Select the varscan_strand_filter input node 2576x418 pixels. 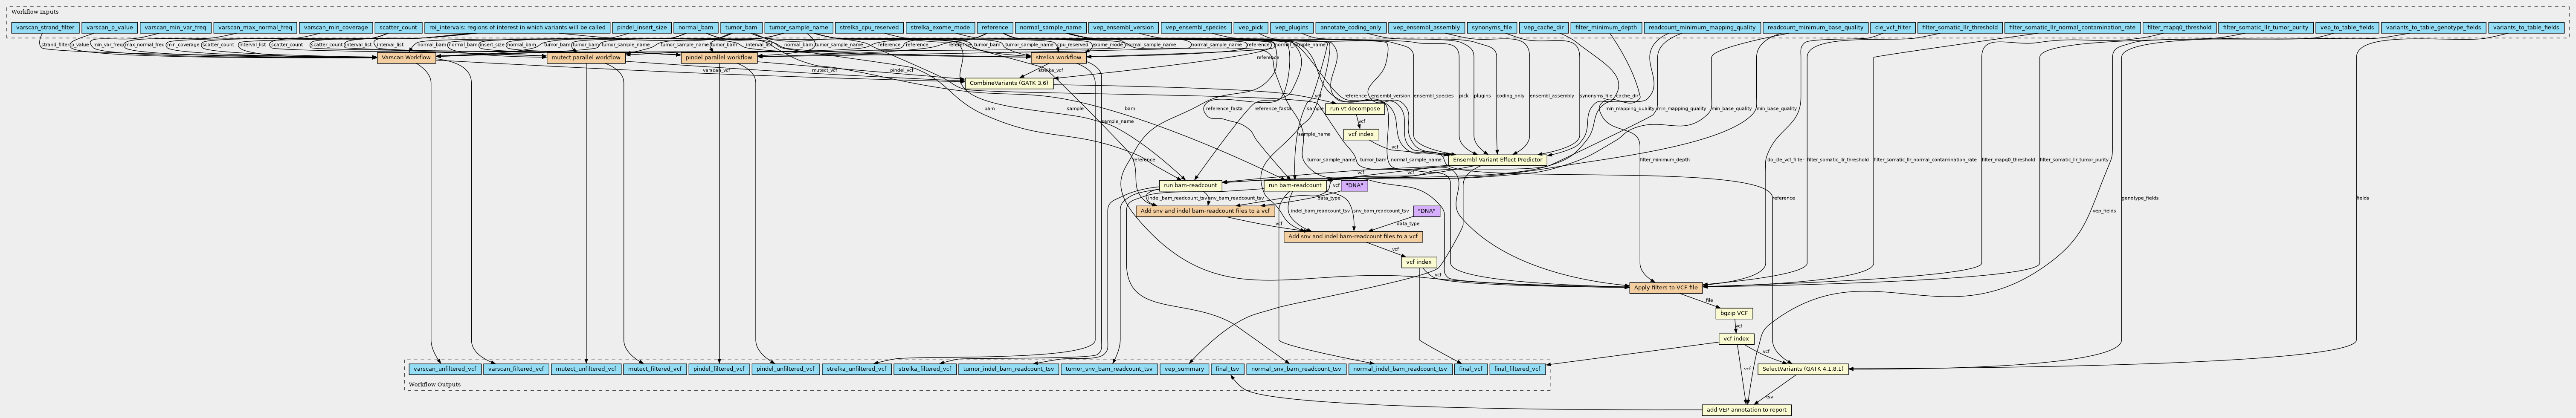point(46,28)
